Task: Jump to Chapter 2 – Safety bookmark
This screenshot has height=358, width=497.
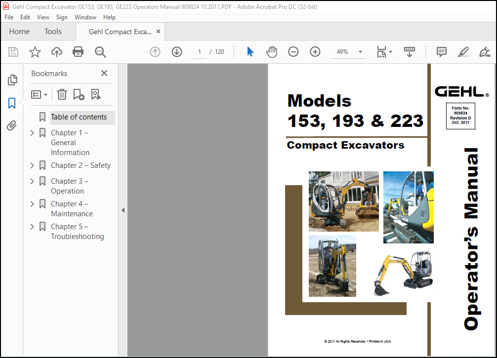Action: pyautogui.click(x=81, y=165)
